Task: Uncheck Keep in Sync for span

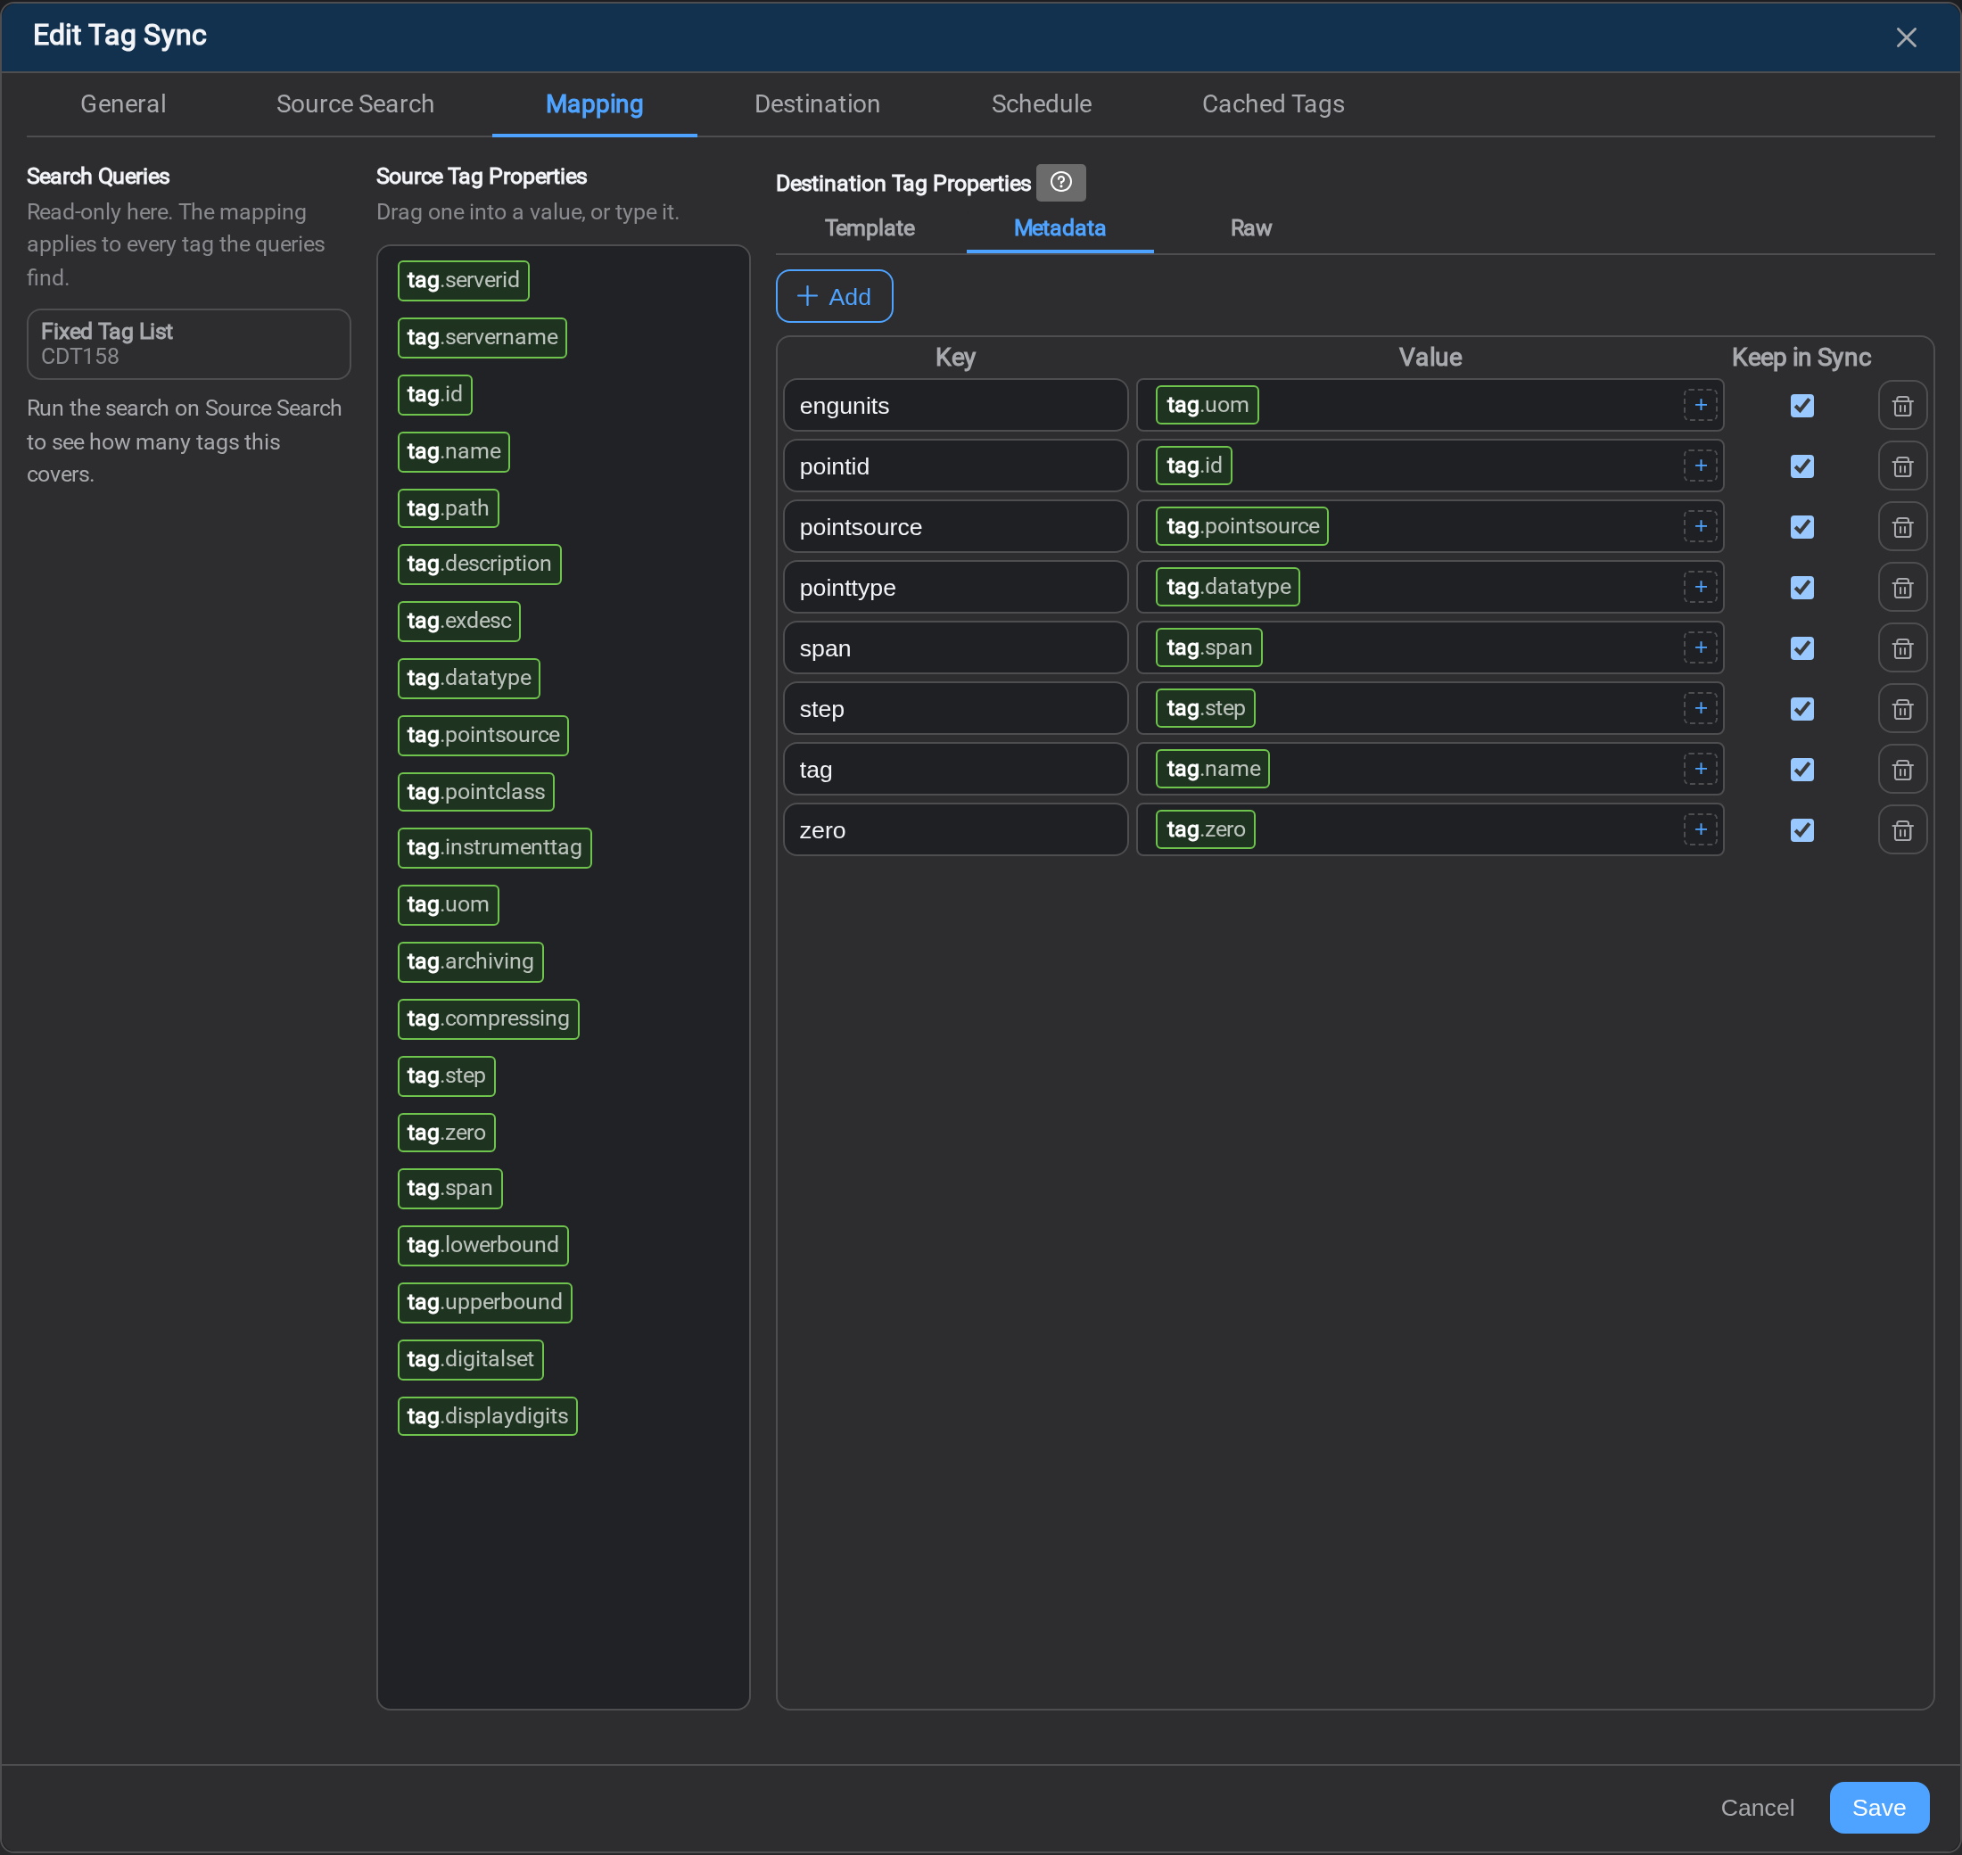Action: pos(1801,648)
